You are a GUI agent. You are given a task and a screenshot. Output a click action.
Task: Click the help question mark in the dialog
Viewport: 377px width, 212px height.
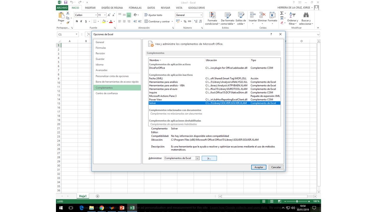tap(271, 34)
